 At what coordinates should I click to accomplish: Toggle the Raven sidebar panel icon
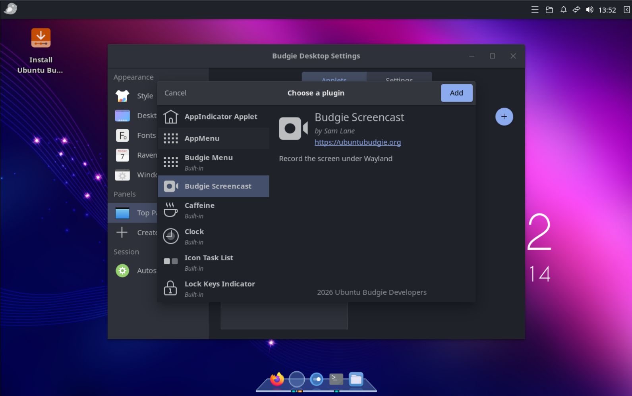click(x=626, y=10)
